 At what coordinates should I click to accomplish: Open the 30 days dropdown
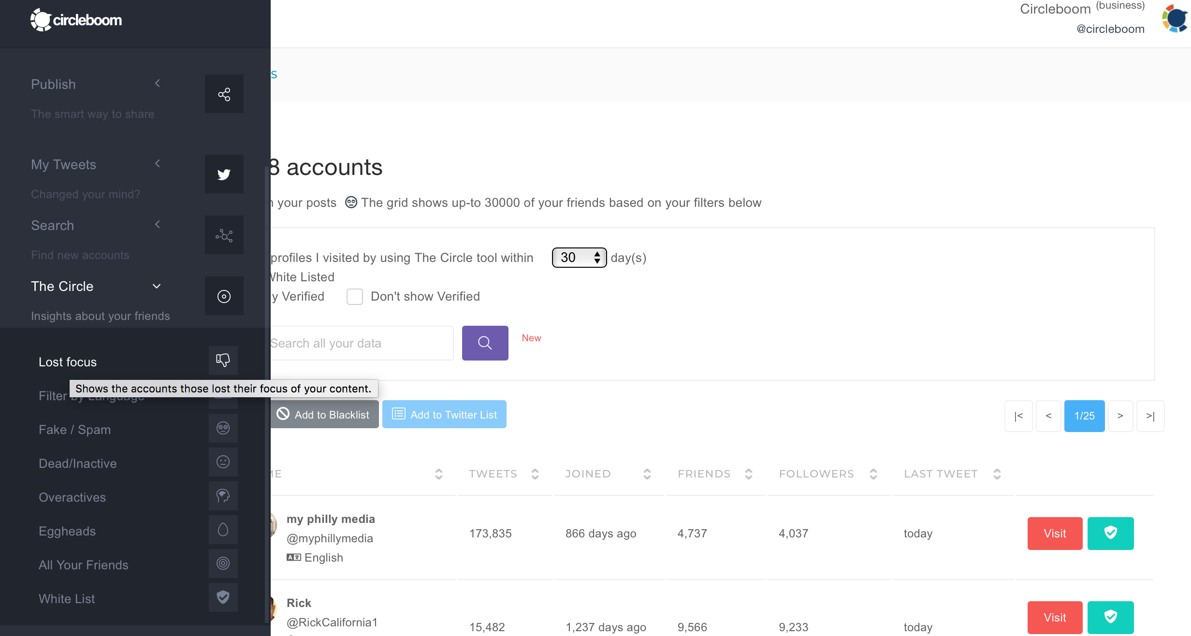click(579, 258)
